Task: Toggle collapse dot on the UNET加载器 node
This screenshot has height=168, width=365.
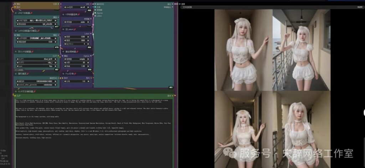Action: (16, 13)
